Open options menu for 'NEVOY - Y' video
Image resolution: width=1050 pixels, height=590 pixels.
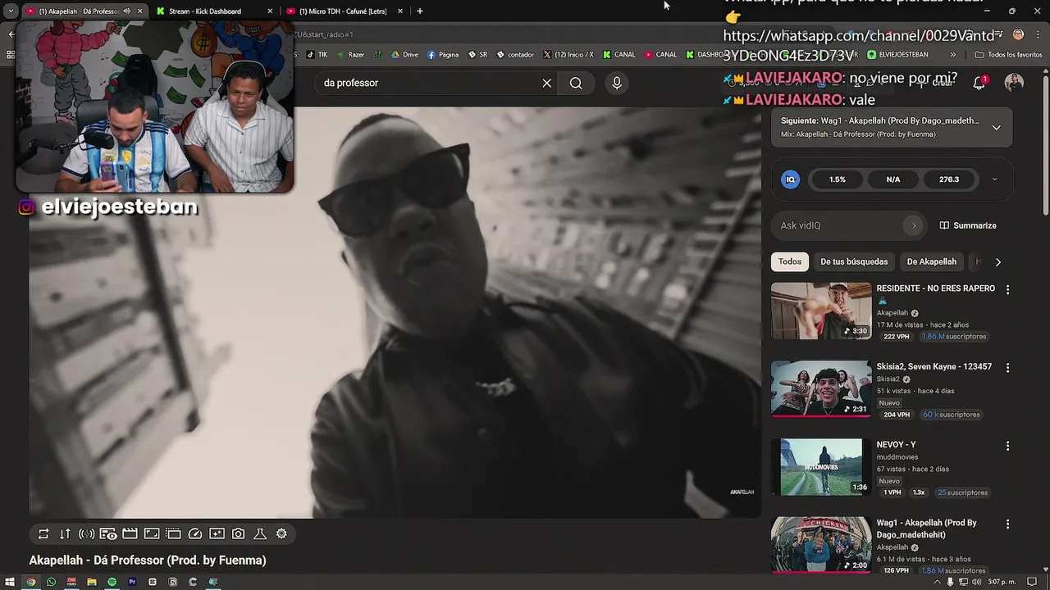click(x=1007, y=446)
